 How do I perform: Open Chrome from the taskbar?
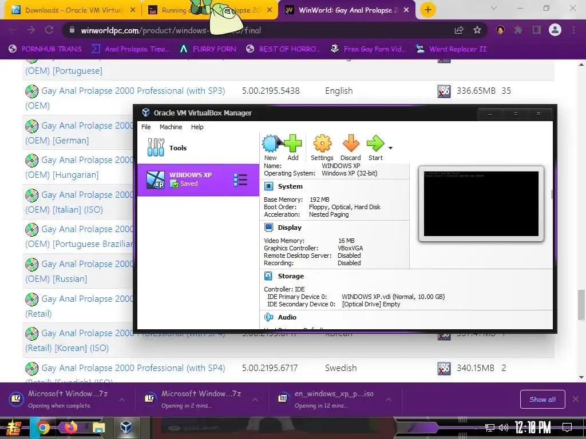[42, 427]
